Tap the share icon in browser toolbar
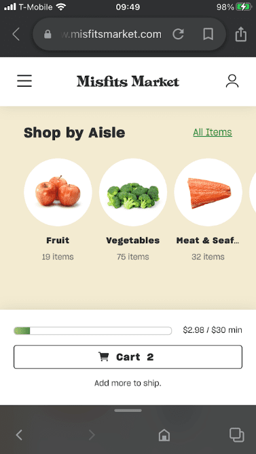The image size is (256, 454). (241, 34)
